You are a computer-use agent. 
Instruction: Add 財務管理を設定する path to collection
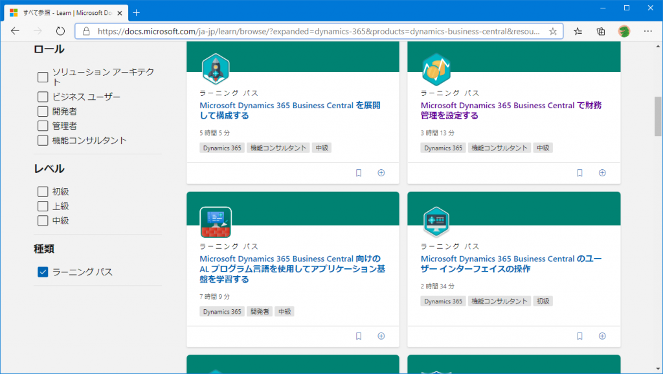(602, 172)
